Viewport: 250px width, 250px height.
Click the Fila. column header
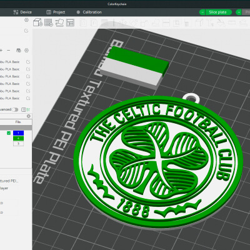18,122
